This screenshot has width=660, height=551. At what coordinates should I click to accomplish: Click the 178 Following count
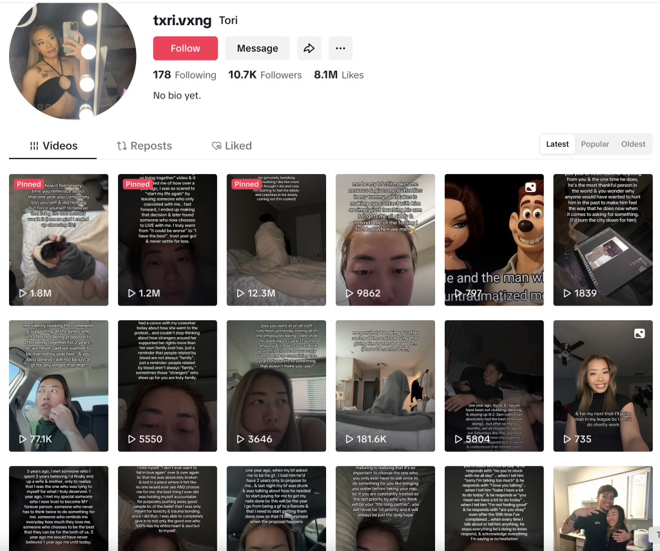coord(184,75)
